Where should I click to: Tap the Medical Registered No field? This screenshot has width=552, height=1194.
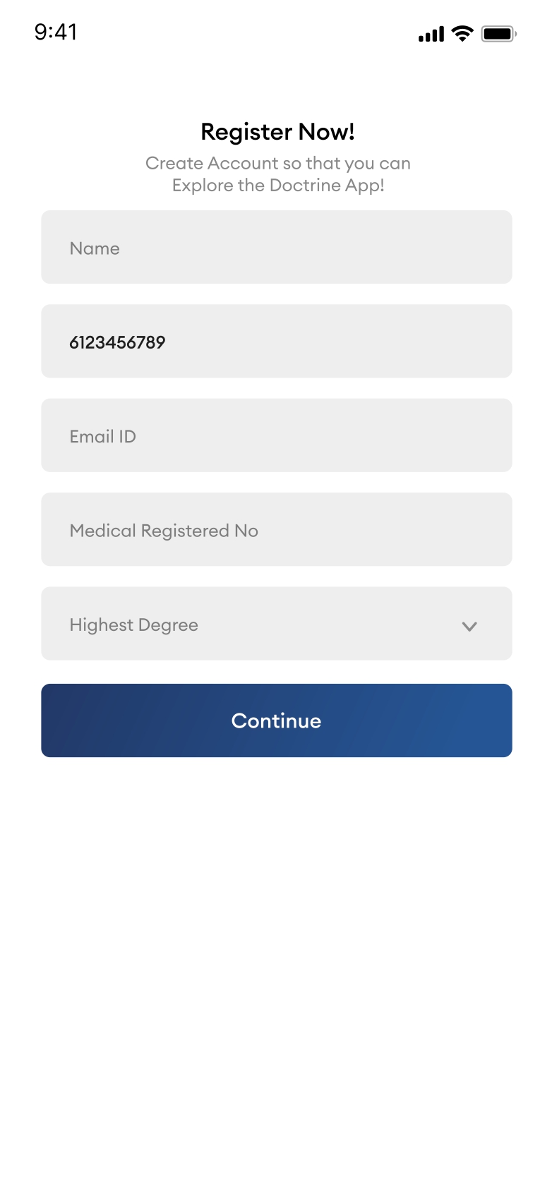tap(276, 529)
